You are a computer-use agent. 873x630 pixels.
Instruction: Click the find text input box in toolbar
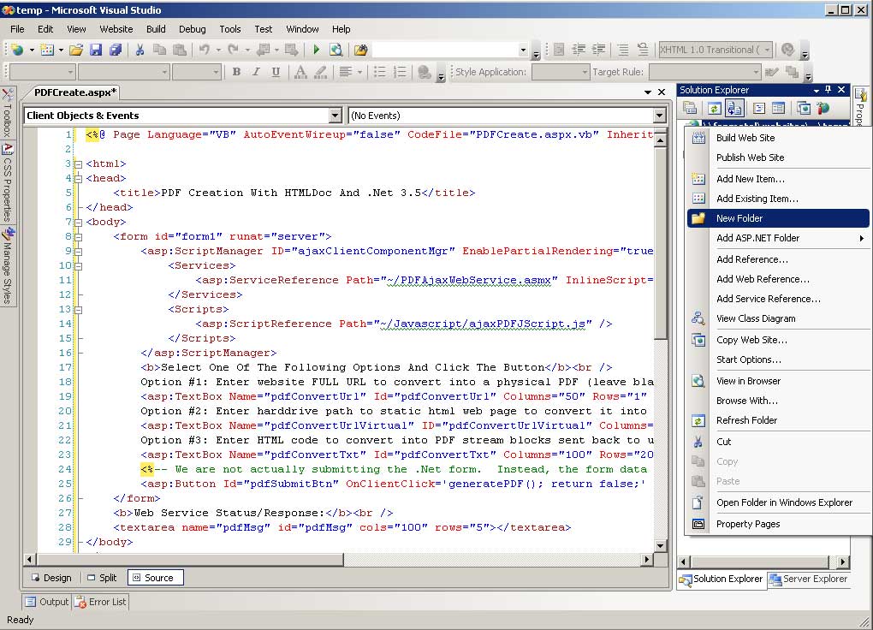click(x=445, y=51)
